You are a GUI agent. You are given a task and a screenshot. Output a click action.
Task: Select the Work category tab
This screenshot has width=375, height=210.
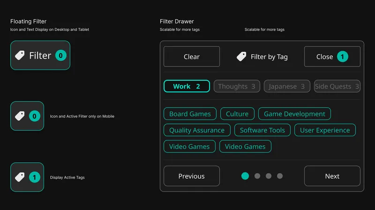[187, 86]
